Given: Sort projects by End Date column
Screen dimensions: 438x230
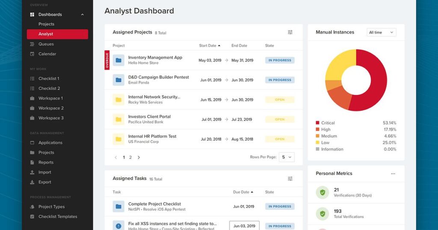Looking at the screenshot, I should point(239,45).
